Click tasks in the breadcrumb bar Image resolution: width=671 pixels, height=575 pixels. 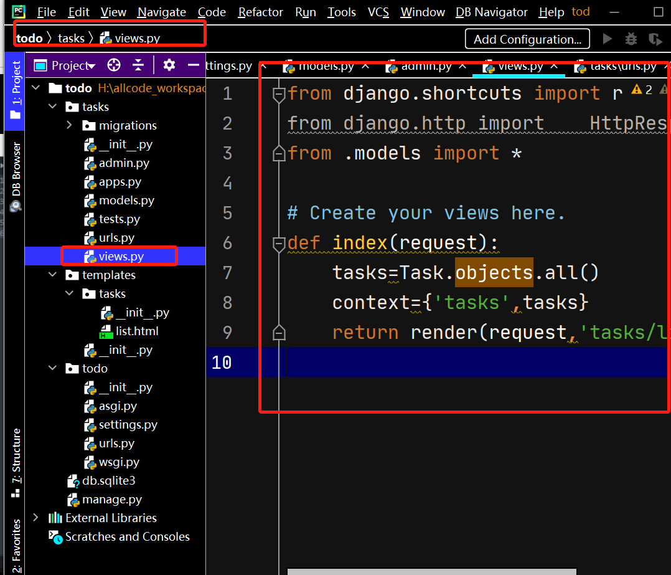[71, 38]
